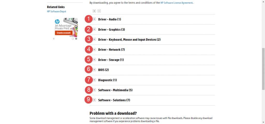This screenshot has width=265, height=124.
Task: Expand the Driver - Graphics section
Action: (94, 29)
